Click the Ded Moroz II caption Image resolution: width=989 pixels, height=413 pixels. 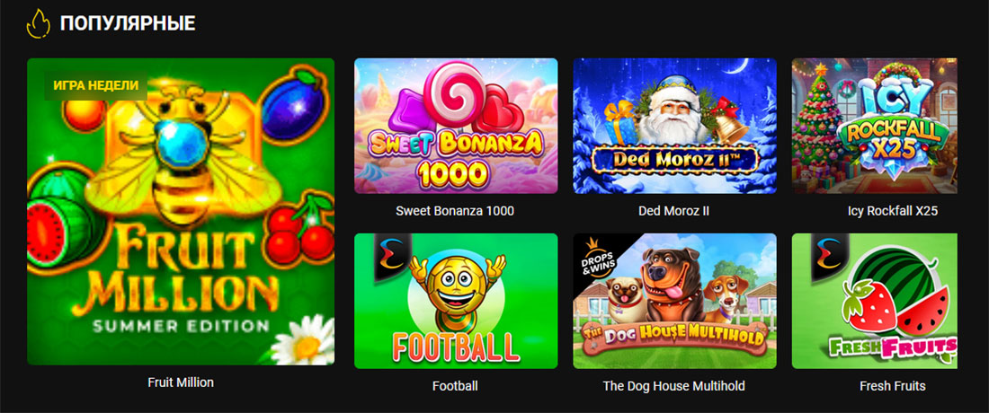click(x=674, y=211)
